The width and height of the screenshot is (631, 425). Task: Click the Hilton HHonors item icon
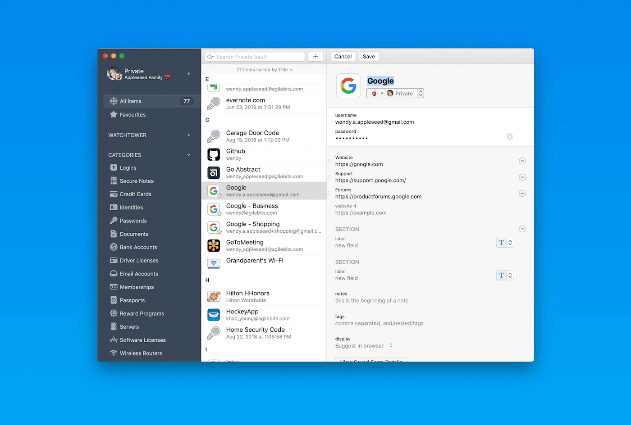(214, 296)
